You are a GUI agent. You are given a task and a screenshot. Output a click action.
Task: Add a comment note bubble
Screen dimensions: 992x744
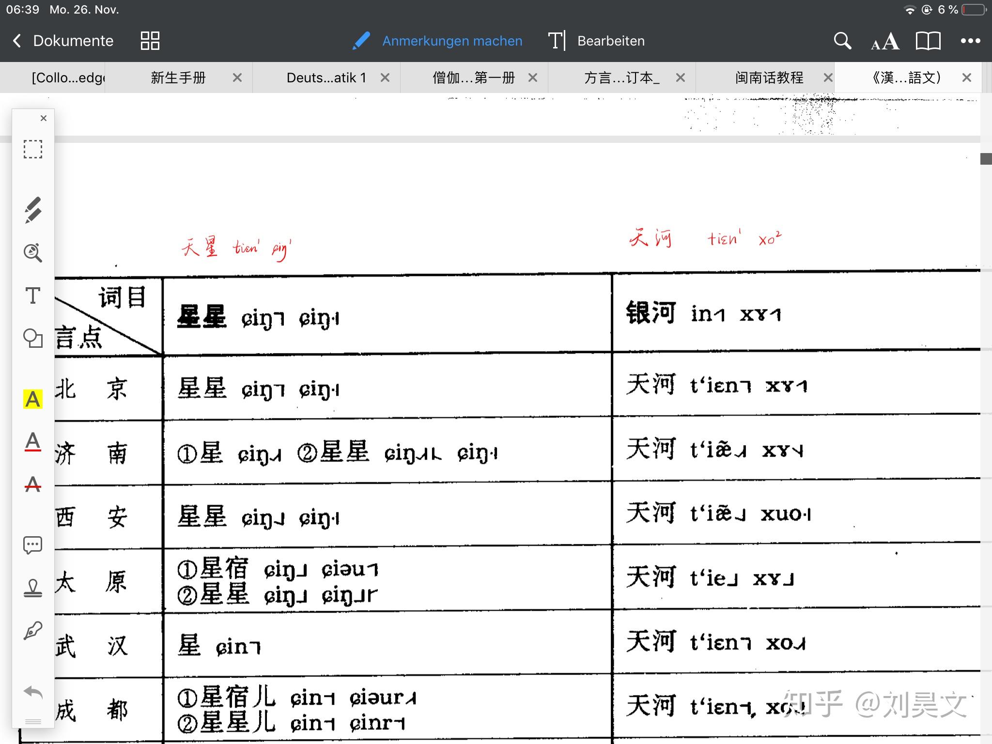pyautogui.click(x=33, y=545)
